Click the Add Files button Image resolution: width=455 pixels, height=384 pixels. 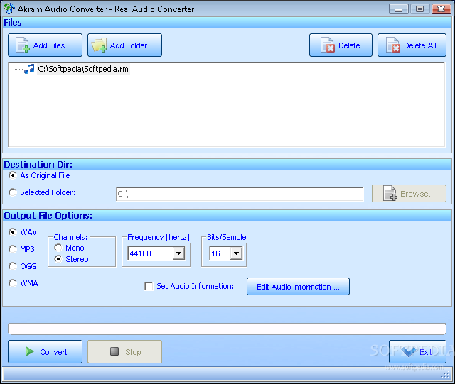pos(45,45)
